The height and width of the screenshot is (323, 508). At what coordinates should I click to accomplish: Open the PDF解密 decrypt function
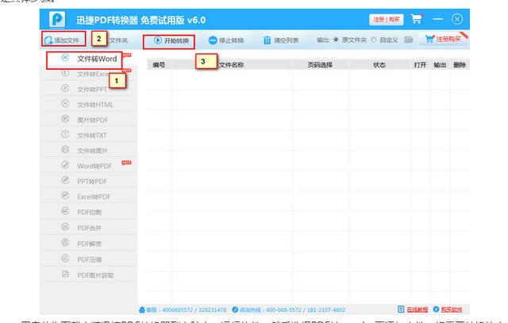point(88,244)
